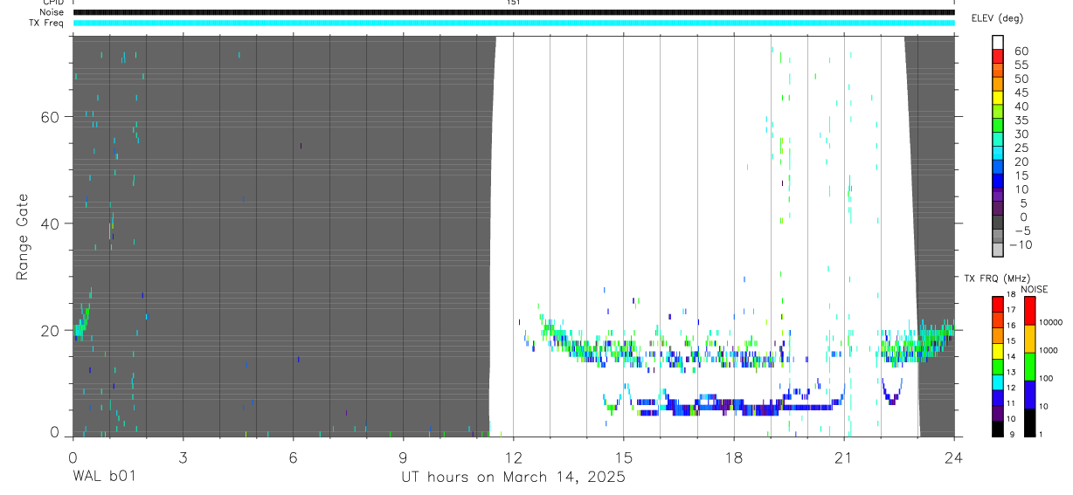This screenshot has width=1073, height=495.
Task: Pick the orange segment of NOISE bar
Action: pos(1029,338)
